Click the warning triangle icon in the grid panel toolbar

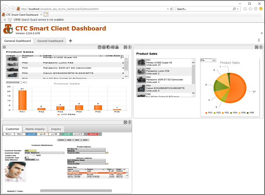(117, 47)
